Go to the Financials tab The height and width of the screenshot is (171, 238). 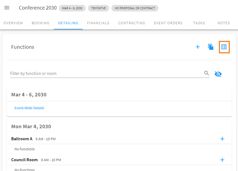[98, 23]
